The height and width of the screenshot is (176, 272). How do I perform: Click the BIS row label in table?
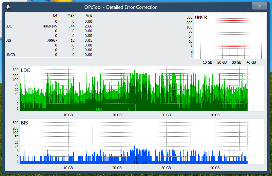tap(8, 40)
